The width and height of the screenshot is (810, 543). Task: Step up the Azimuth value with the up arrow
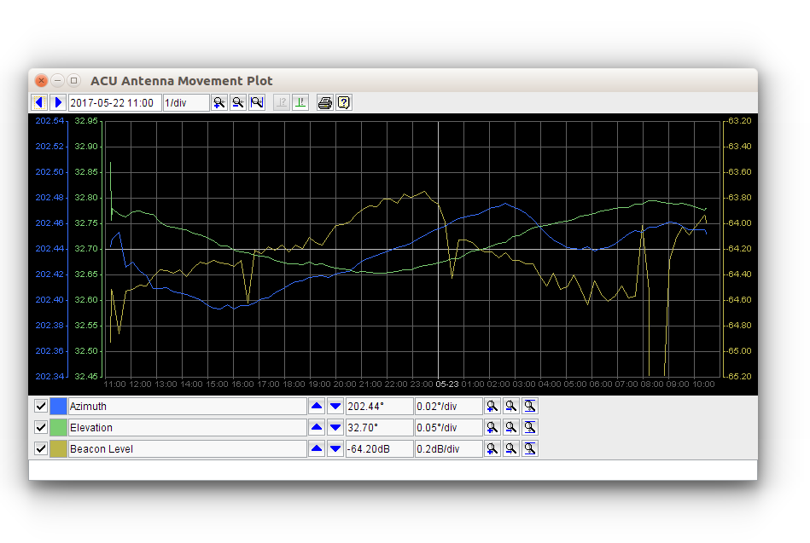coord(317,406)
